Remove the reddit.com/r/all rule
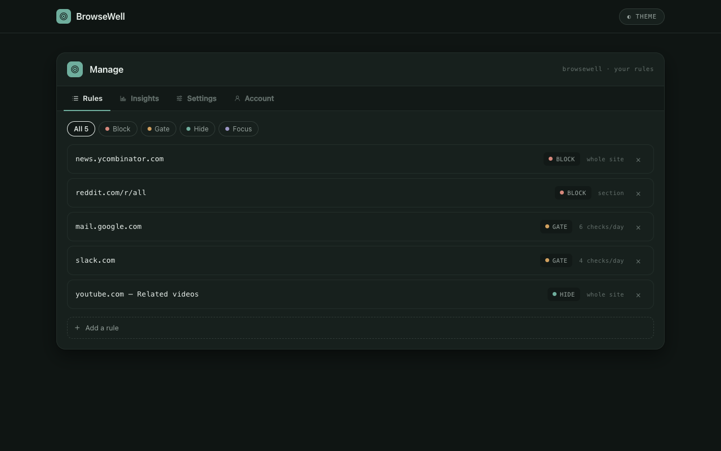721x451 pixels. click(x=638, y=193)
